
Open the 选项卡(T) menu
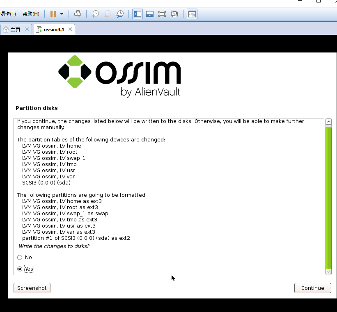8,14
